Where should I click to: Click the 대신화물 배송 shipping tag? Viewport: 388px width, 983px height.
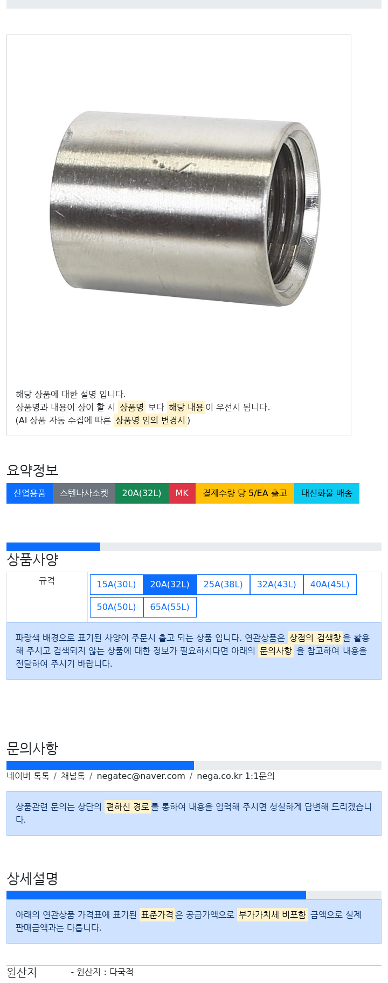pos(327,493)
